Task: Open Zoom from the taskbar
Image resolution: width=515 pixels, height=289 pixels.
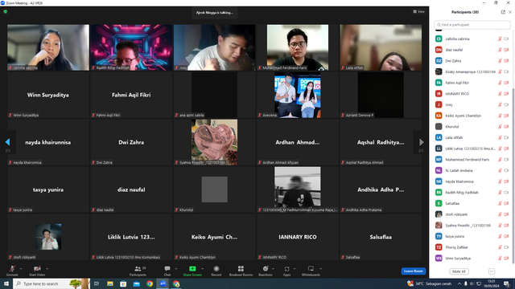Action: pos(163,283)
